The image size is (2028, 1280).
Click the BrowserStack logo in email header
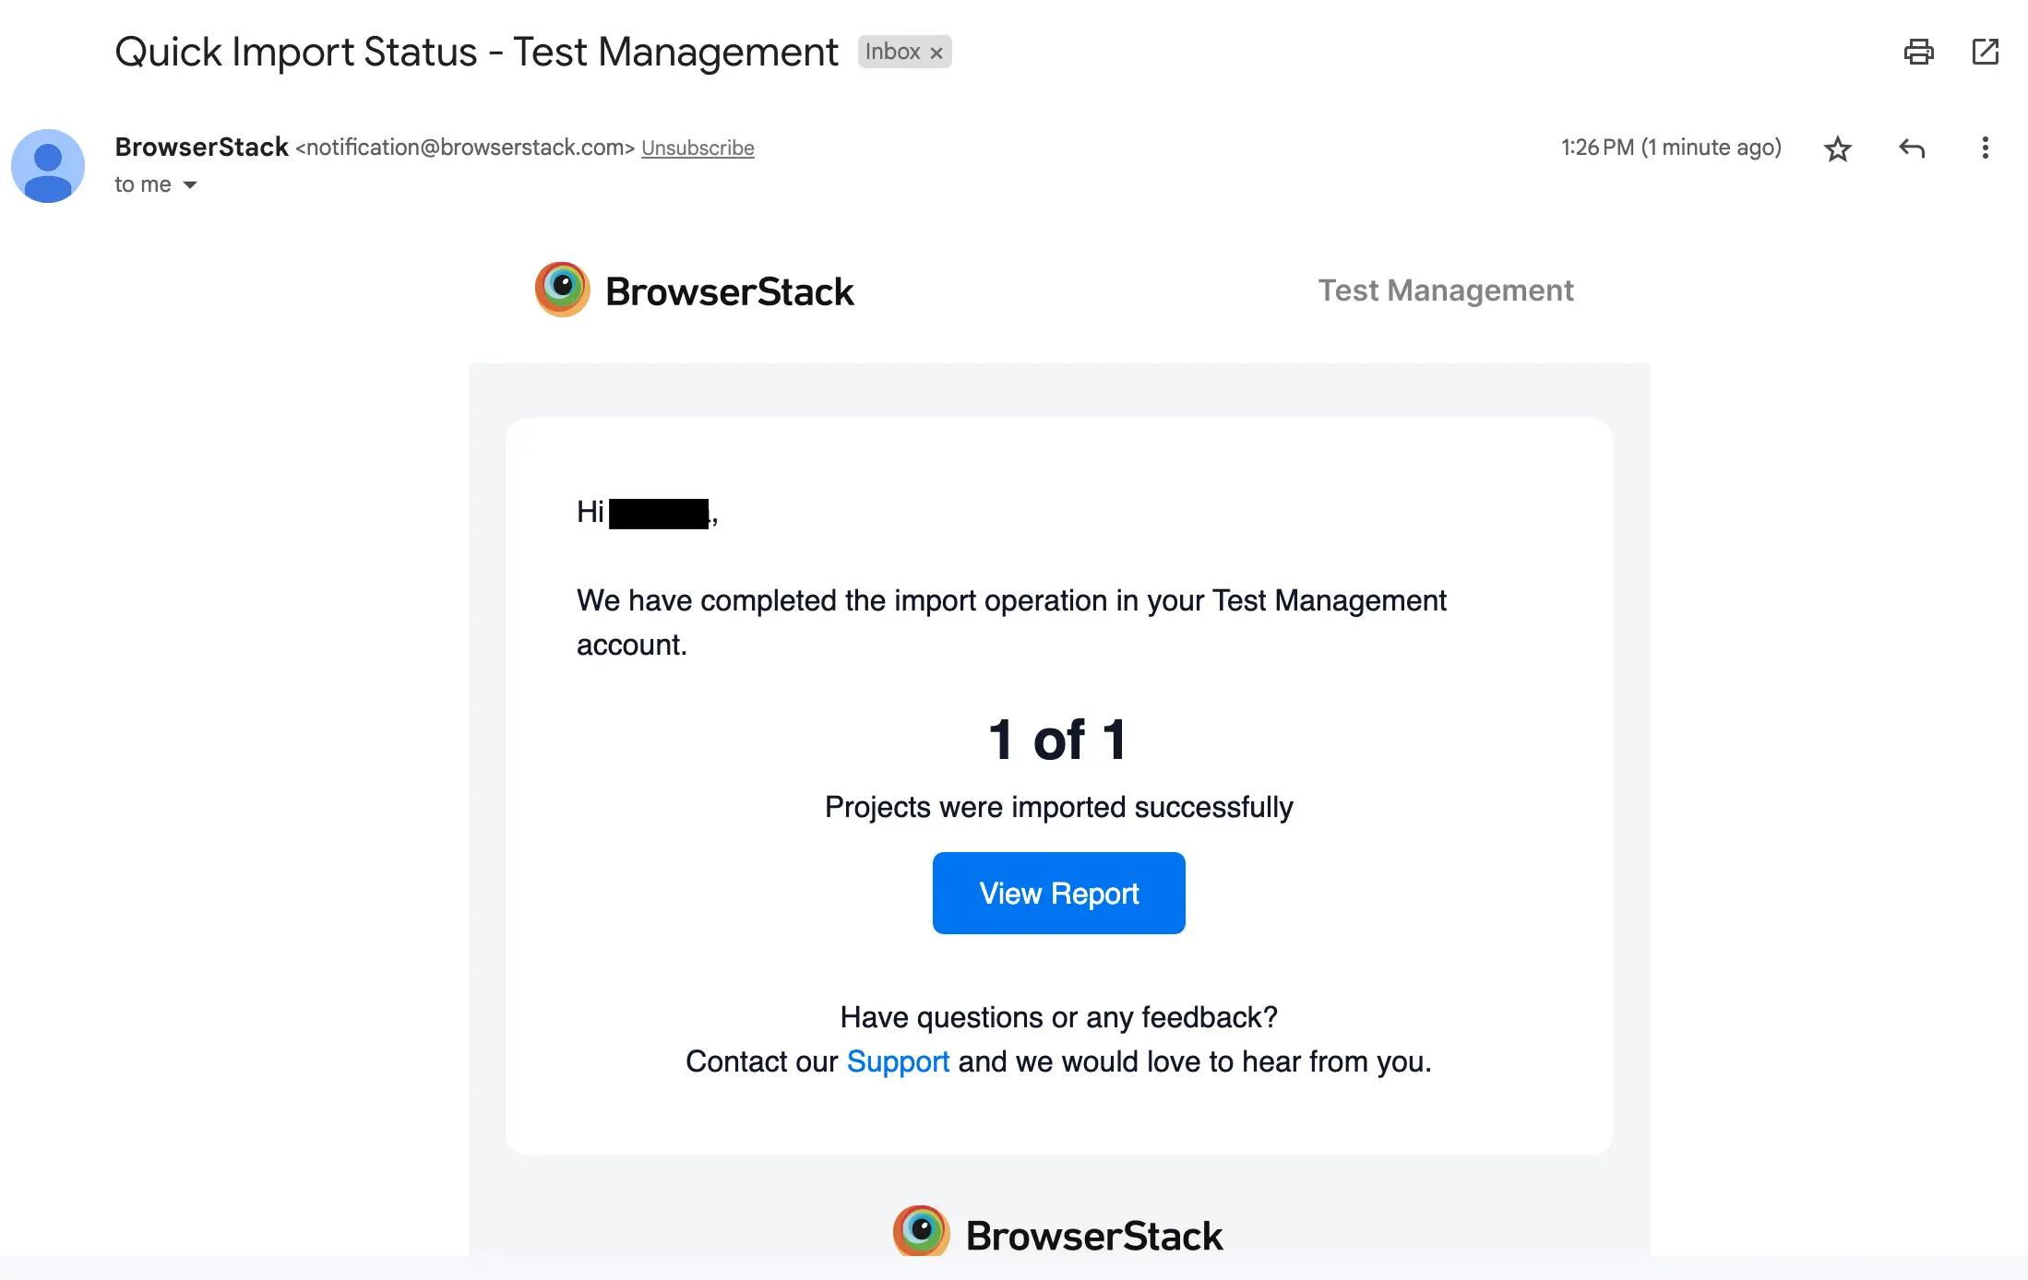pyautogui.click(x=694, y=290)
